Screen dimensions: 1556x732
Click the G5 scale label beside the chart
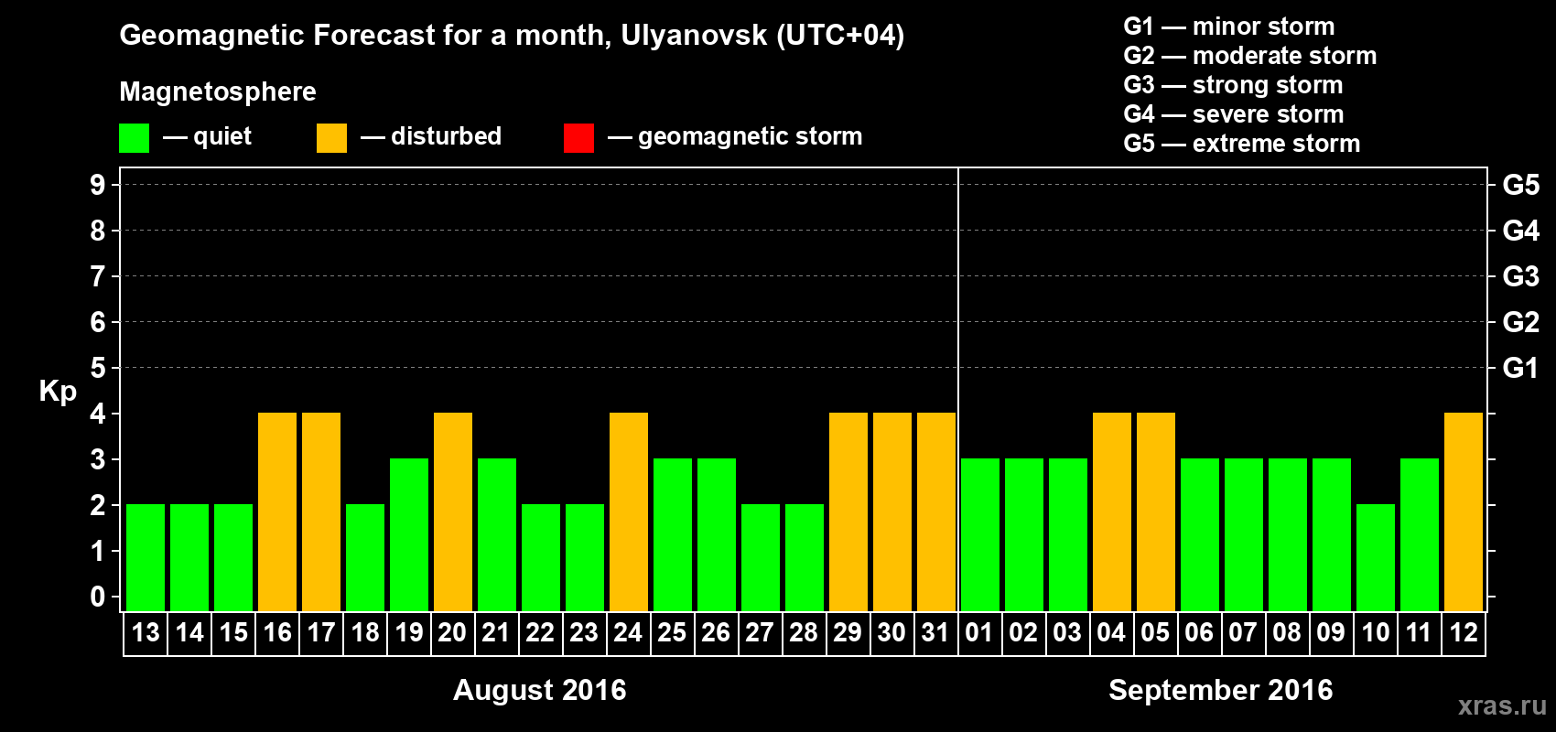[1521, 185]
